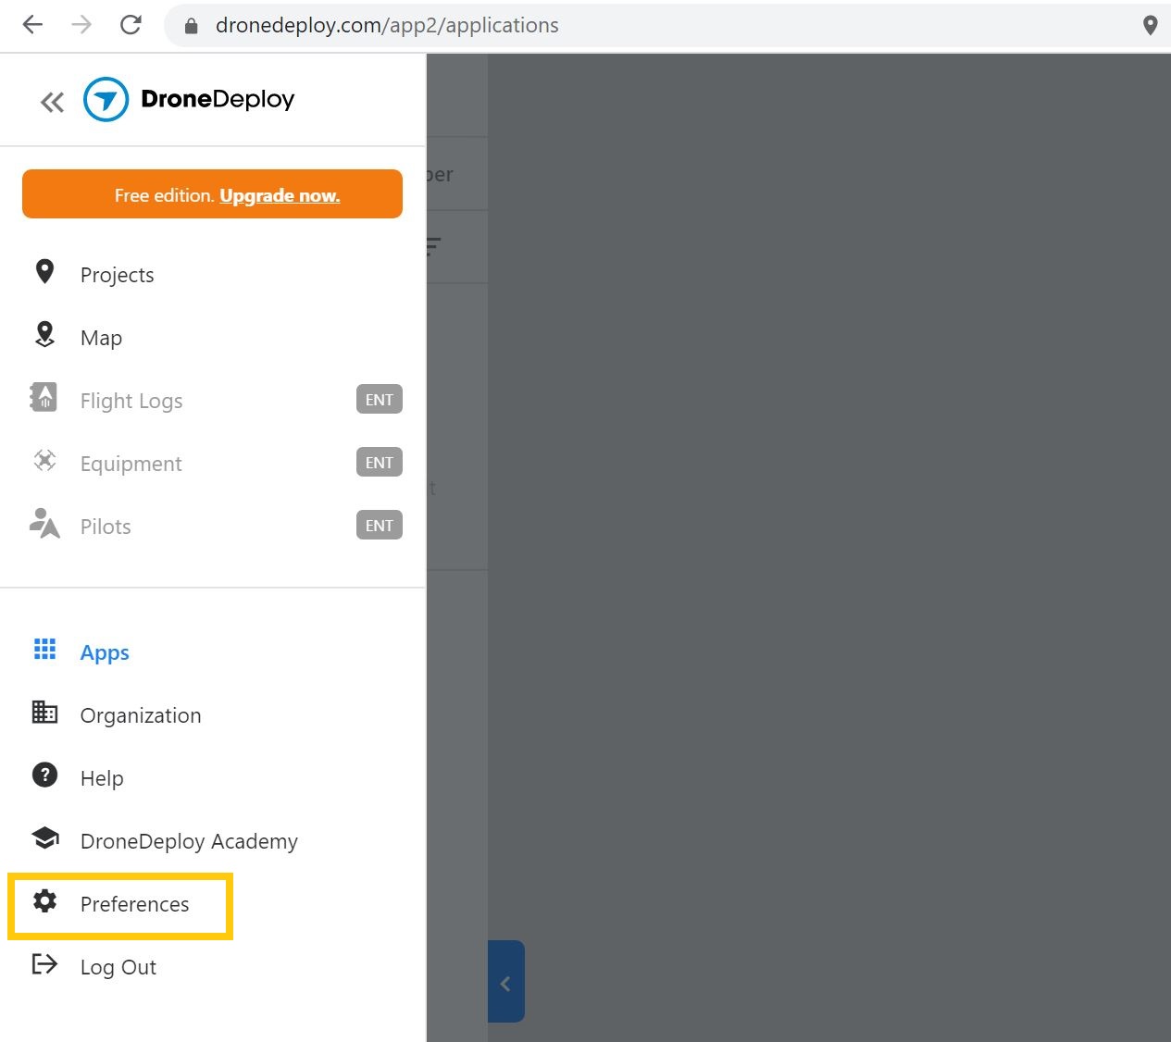Click the browser reload button
The image size is (1171, 1042).
tap(131, 25)
